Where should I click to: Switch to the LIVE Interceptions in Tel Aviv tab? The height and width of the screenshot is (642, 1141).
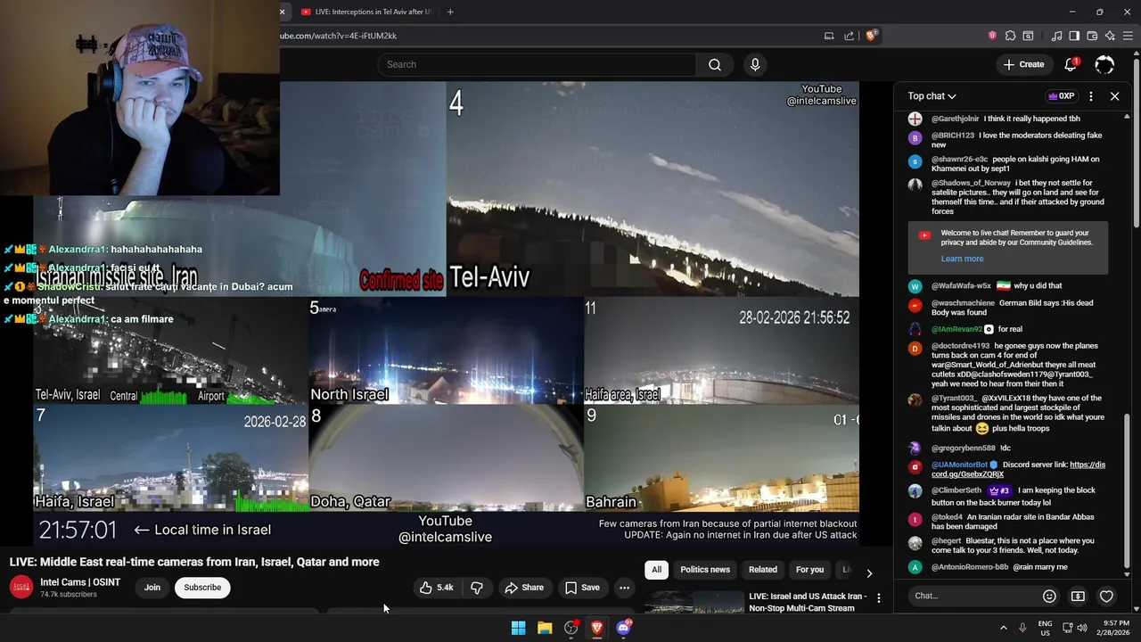click(365, 12)
